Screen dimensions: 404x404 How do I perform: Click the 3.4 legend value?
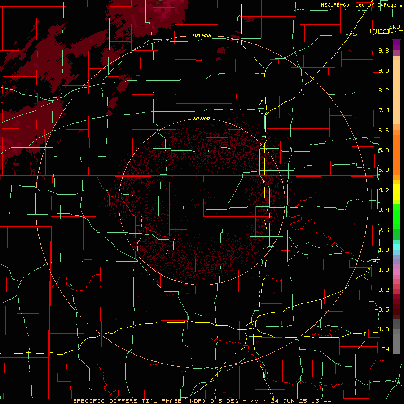(x=384, y=210)
